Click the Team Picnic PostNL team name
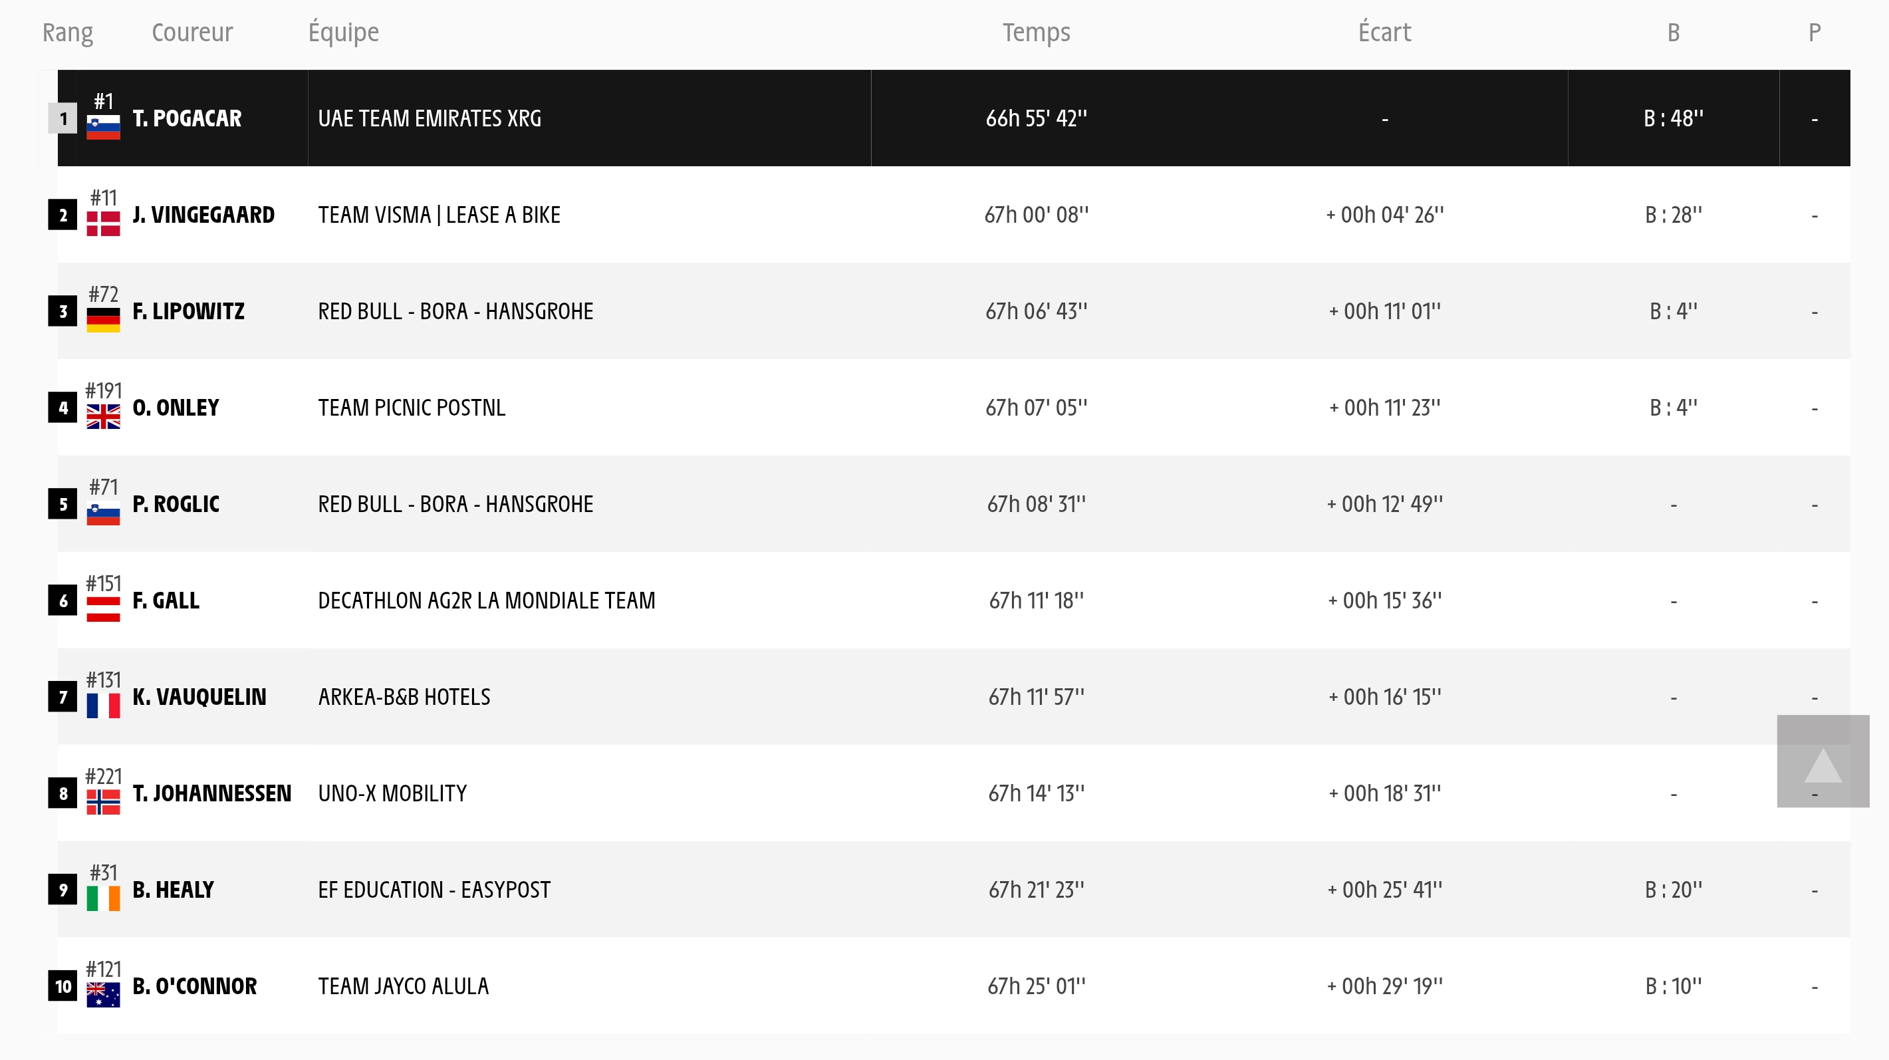This screenshot has width=1889, height=1060. point(412,408)
